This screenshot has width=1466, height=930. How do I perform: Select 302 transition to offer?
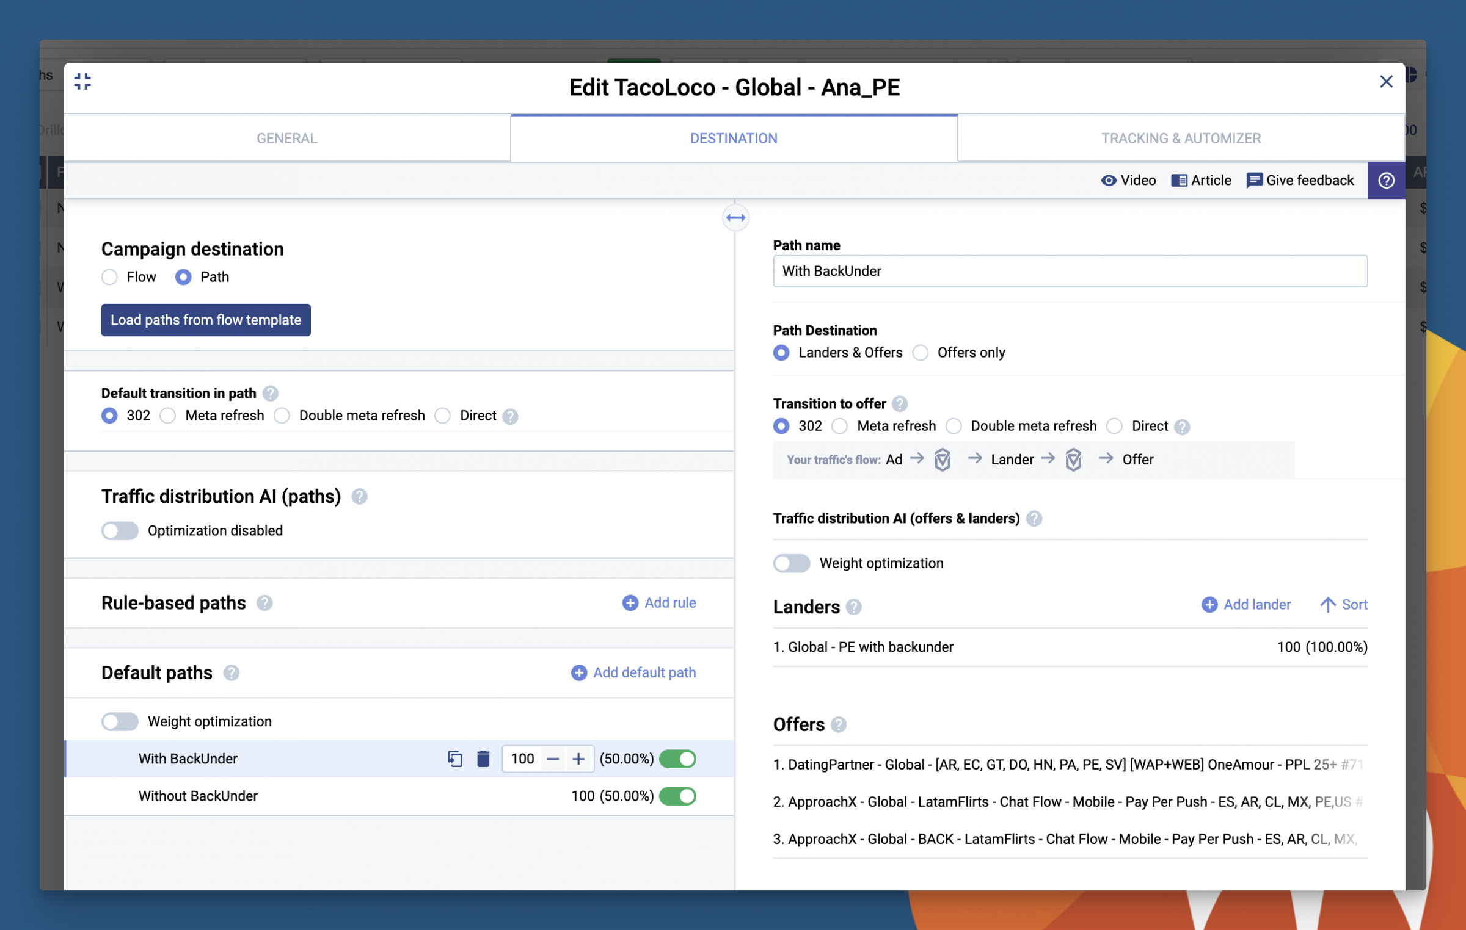click(x=781, y=426)
